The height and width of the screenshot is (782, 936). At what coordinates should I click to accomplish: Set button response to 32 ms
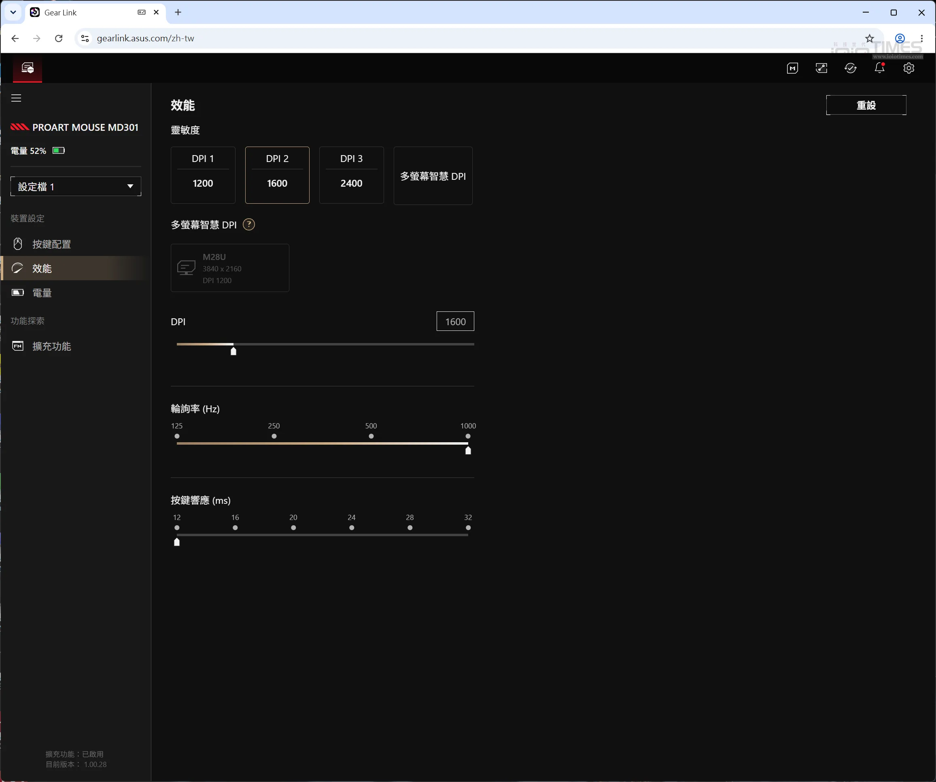[468, 527]
